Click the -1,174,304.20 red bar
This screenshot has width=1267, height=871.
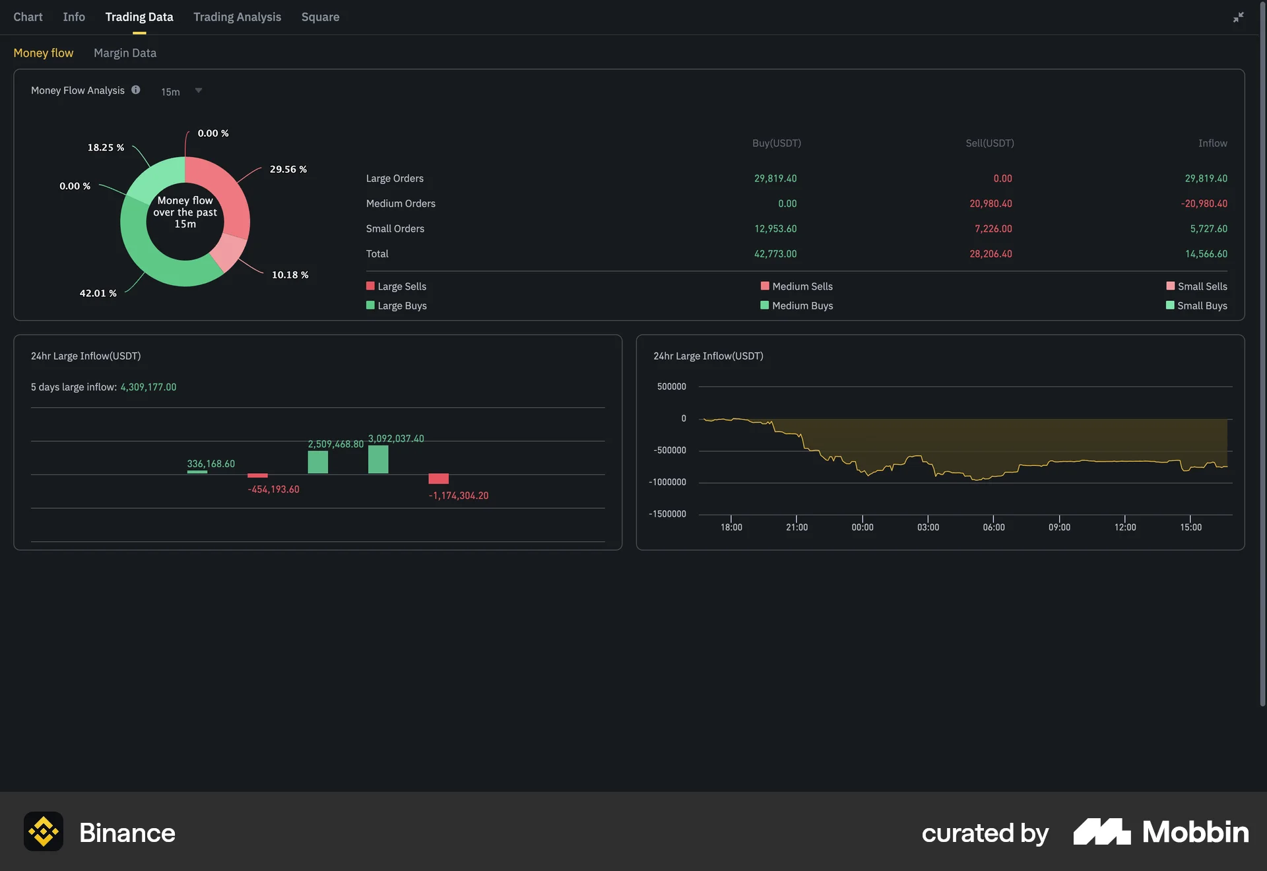(438, 478)
